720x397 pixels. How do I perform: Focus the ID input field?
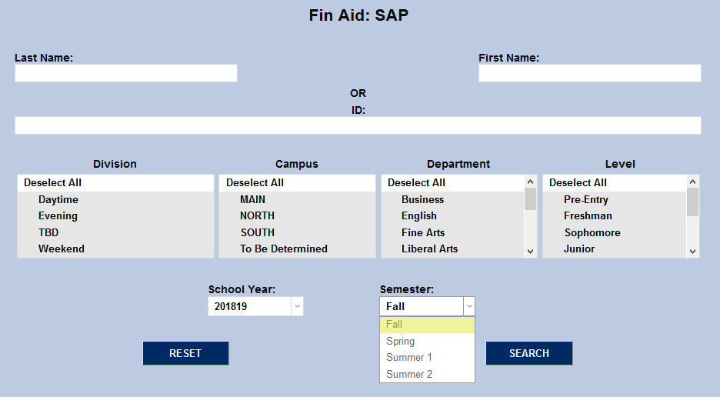[358, 125]
